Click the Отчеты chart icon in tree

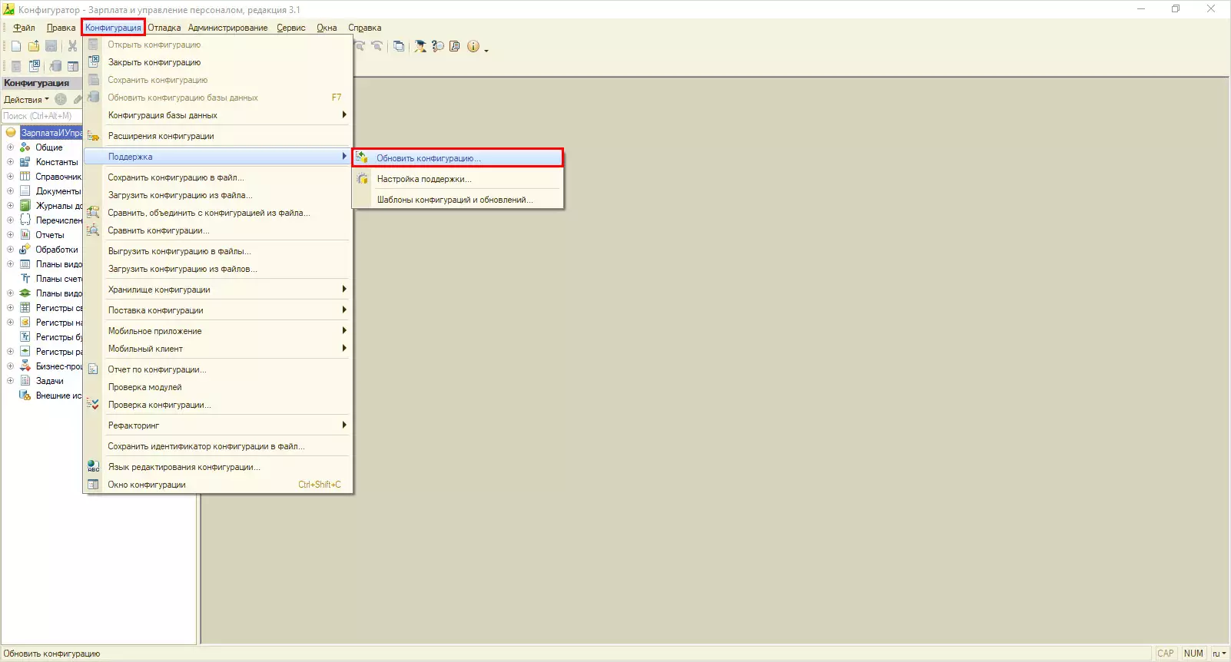click(x=25, y=235)
